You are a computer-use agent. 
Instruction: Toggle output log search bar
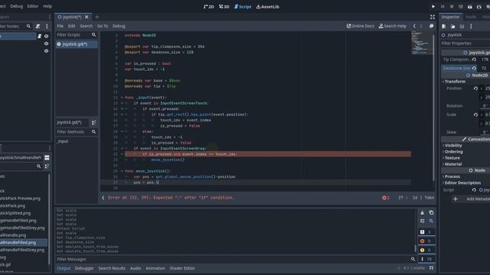click(x=431, y=221)
